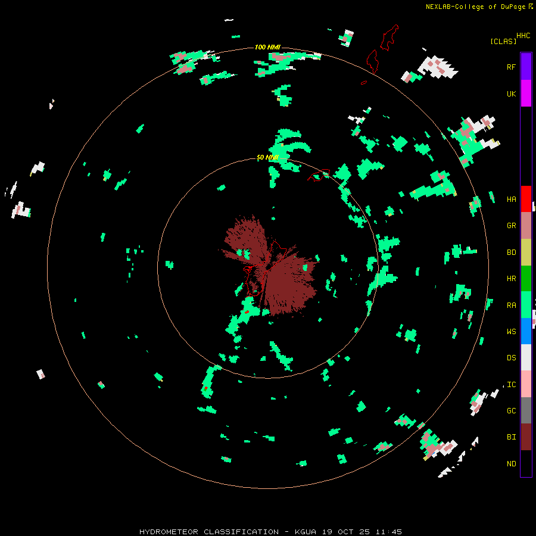
Task: Click the RF purple legend swatch
Action: point(526,66)
